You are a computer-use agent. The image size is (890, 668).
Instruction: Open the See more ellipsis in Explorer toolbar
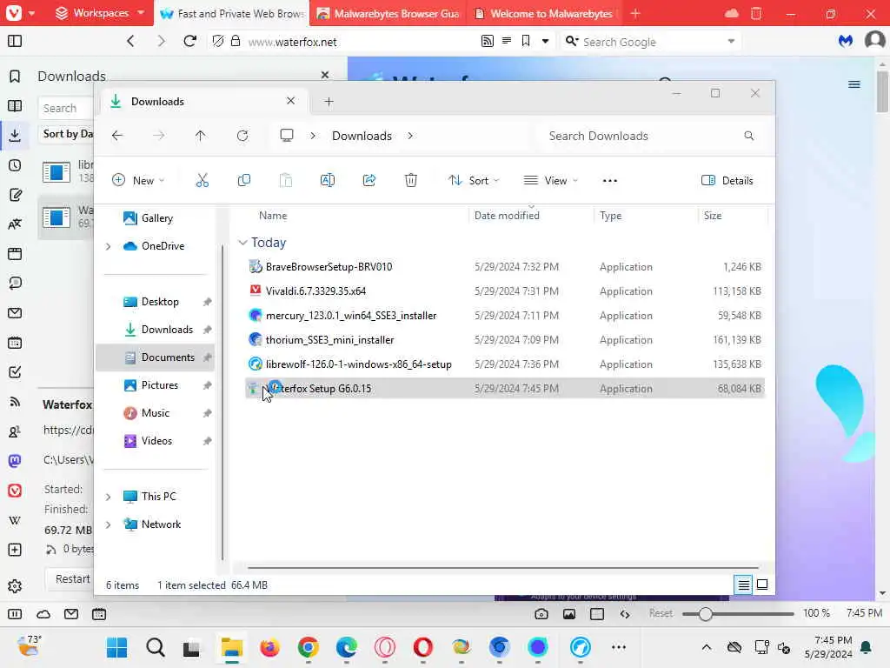click(x=609, y=181)
